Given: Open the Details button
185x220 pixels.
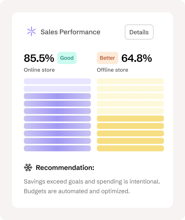Looking at the screenshot, I should 139,32.
